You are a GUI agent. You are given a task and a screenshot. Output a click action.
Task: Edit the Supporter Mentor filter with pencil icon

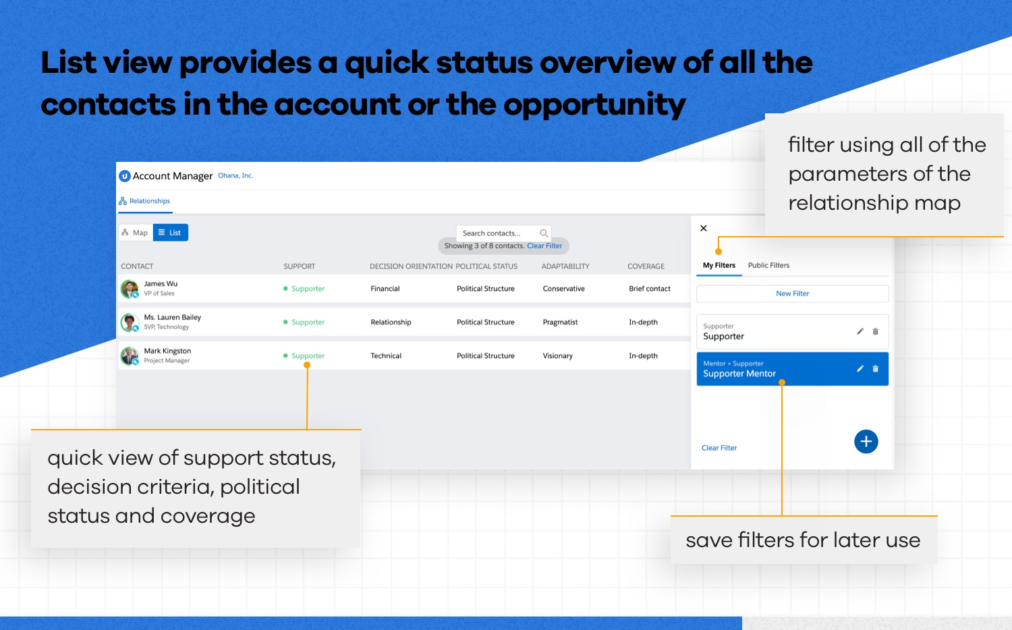[x=860, y=368]
